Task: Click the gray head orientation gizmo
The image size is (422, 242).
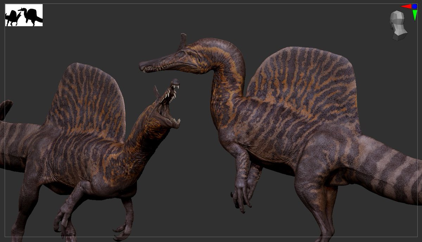Action: [398, 25]
